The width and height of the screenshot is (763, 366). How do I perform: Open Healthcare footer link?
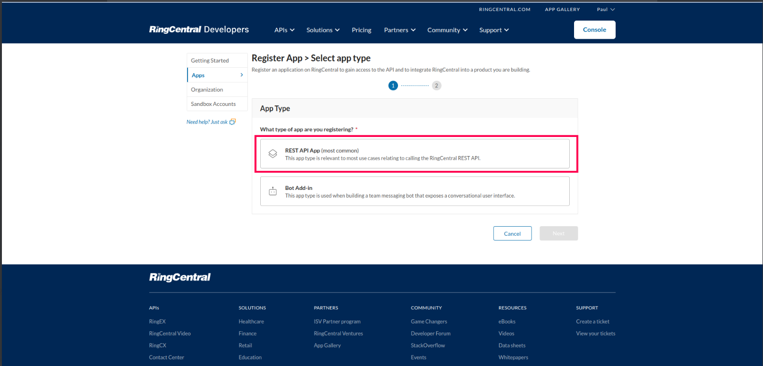(x=251, y=322)
